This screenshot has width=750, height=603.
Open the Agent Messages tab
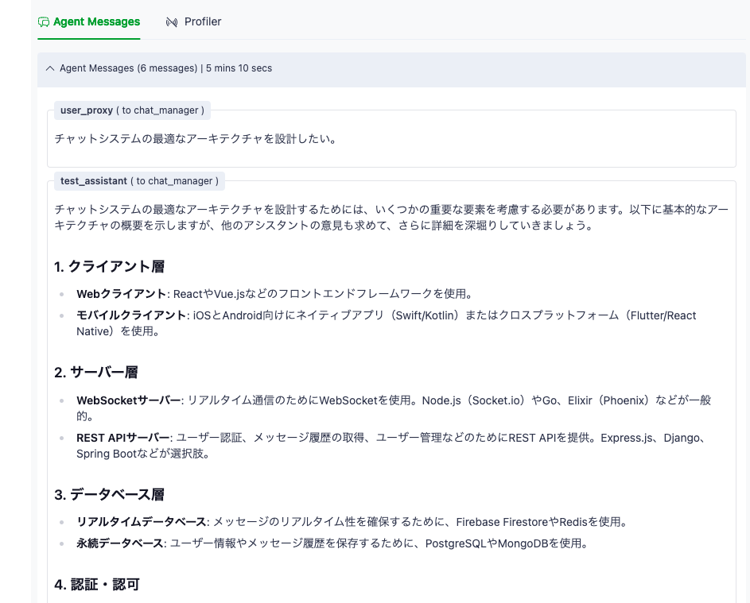(89, 22)
